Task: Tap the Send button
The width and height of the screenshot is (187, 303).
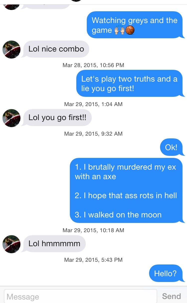Action: click(171, 296)
